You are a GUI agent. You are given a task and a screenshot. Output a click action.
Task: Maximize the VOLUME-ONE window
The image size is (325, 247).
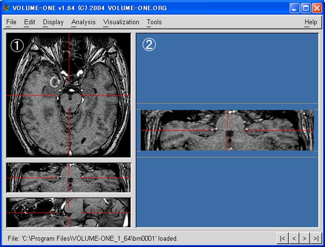[x=306, y=8]
